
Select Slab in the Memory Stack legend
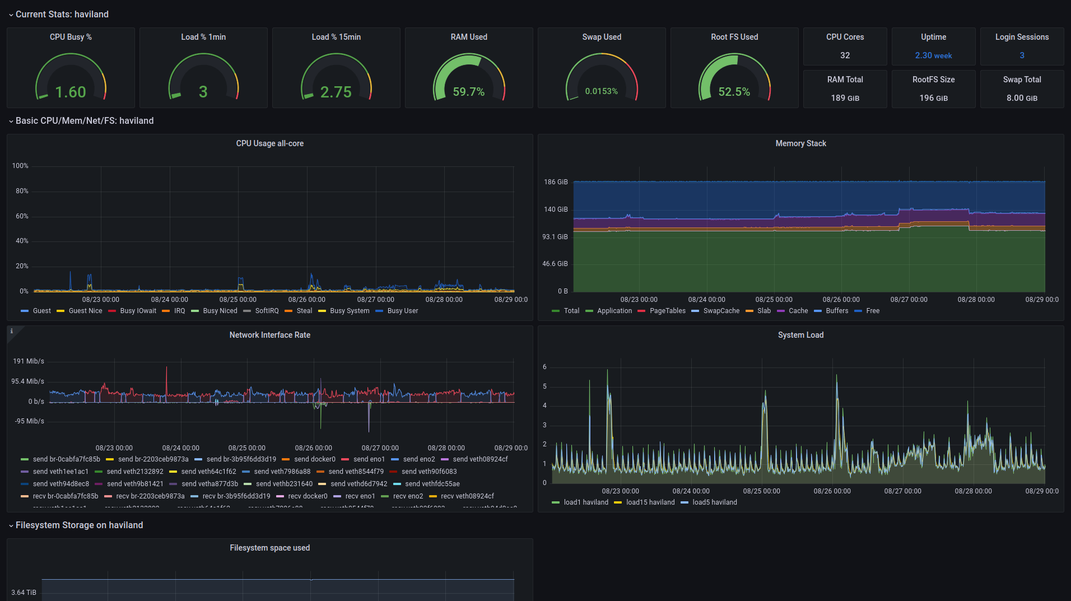[764, 311]
